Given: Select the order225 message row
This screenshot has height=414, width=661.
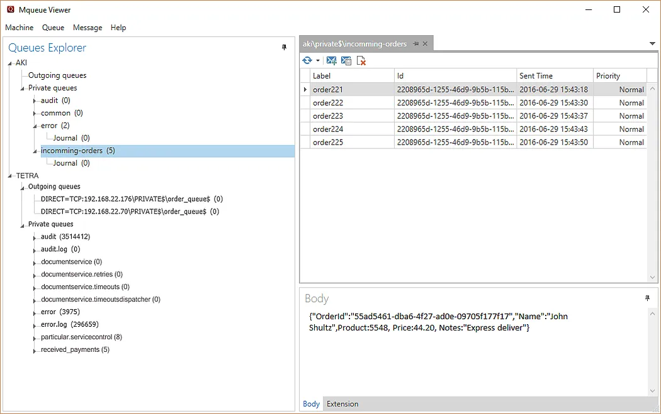Looking at the screenshot, I should point(473,142).
